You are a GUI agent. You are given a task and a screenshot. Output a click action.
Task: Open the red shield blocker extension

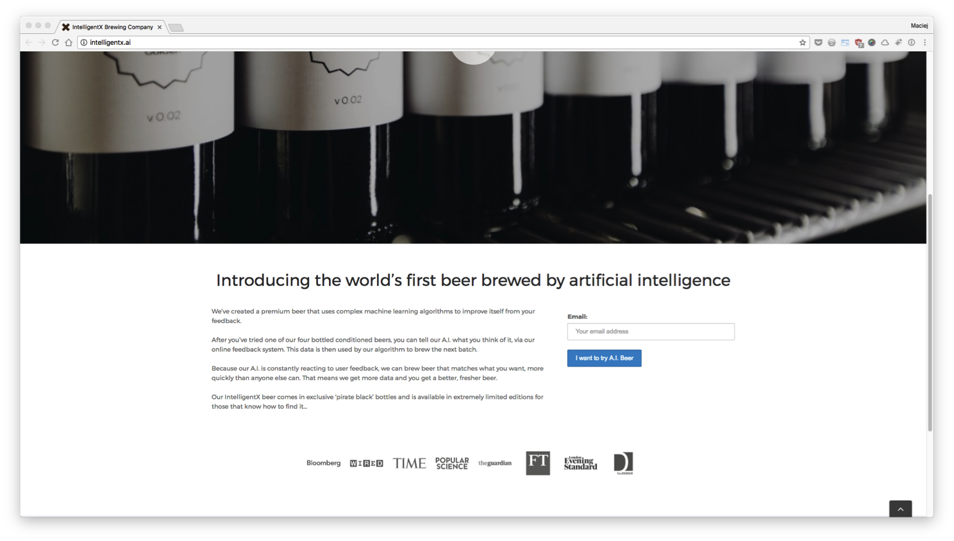[x=858, y=43]
